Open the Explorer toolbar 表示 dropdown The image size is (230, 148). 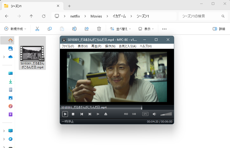pos(146,29)
